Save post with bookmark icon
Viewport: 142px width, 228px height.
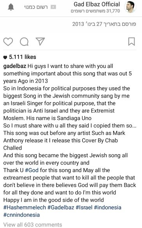click(131, 42)
